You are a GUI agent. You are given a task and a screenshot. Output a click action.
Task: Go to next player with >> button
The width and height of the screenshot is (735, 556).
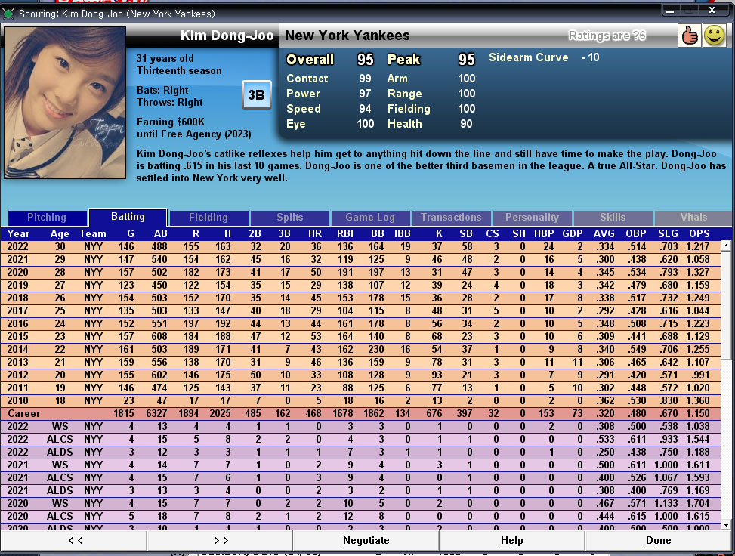(221, 541)
